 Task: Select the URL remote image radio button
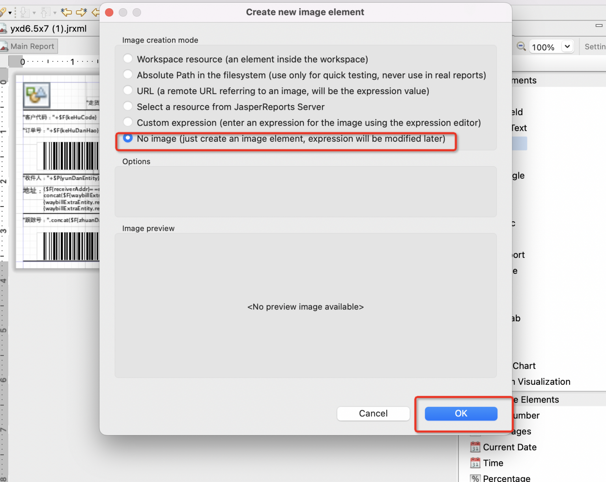point(128,91)
